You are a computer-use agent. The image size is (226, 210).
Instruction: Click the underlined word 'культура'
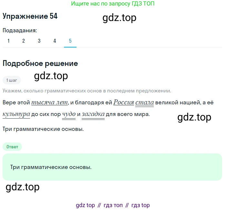16,114
